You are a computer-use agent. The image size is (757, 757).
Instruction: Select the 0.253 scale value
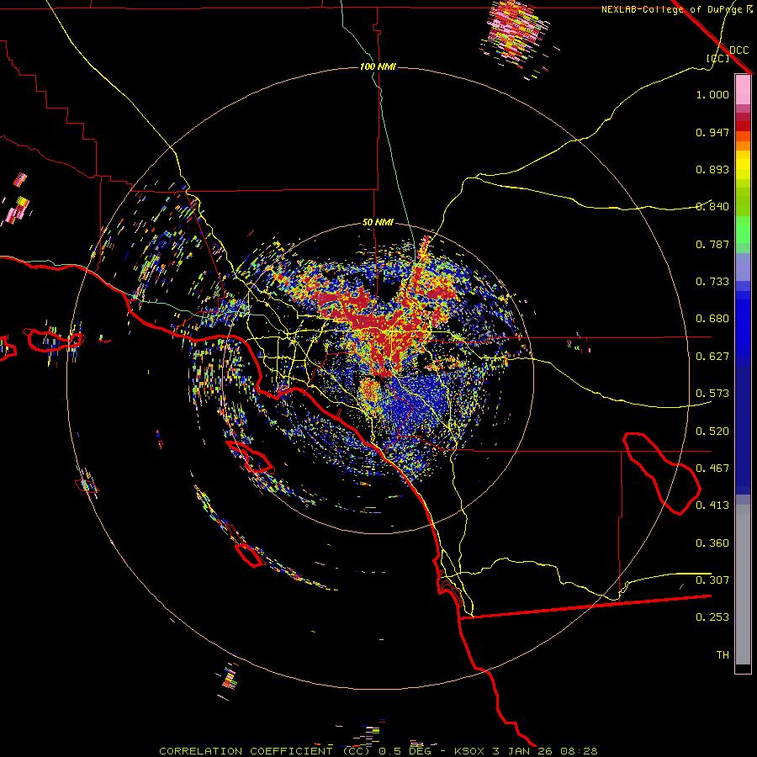point(712,617)
